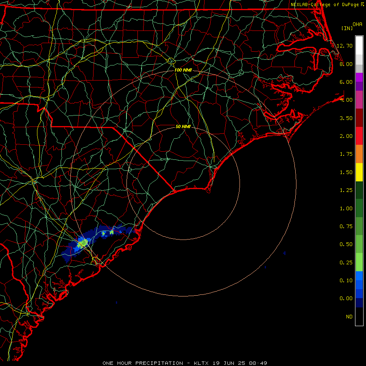Select the 0.00 legend value
This screenshot has width=366, height=366.
pyautogui.click(x=346, y=298)
